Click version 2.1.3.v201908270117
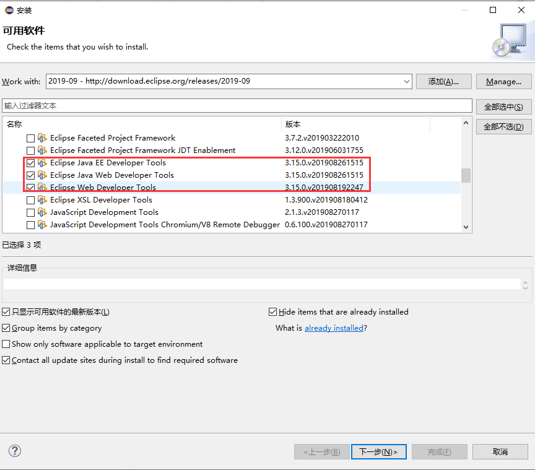Screen dimensions: 535x470 pyautogui.click(x=322, y=212)
